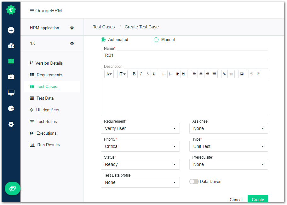Viewport: 287px width, 205px height.
Task: Enable the Data Driven toggle
Action: [194, 181]
